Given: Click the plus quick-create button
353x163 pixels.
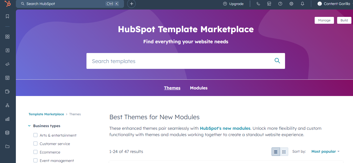Looking at the screenshot, I should (x=131, y=4).
